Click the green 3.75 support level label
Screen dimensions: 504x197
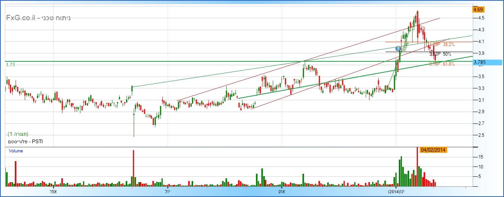pos(10,65)
